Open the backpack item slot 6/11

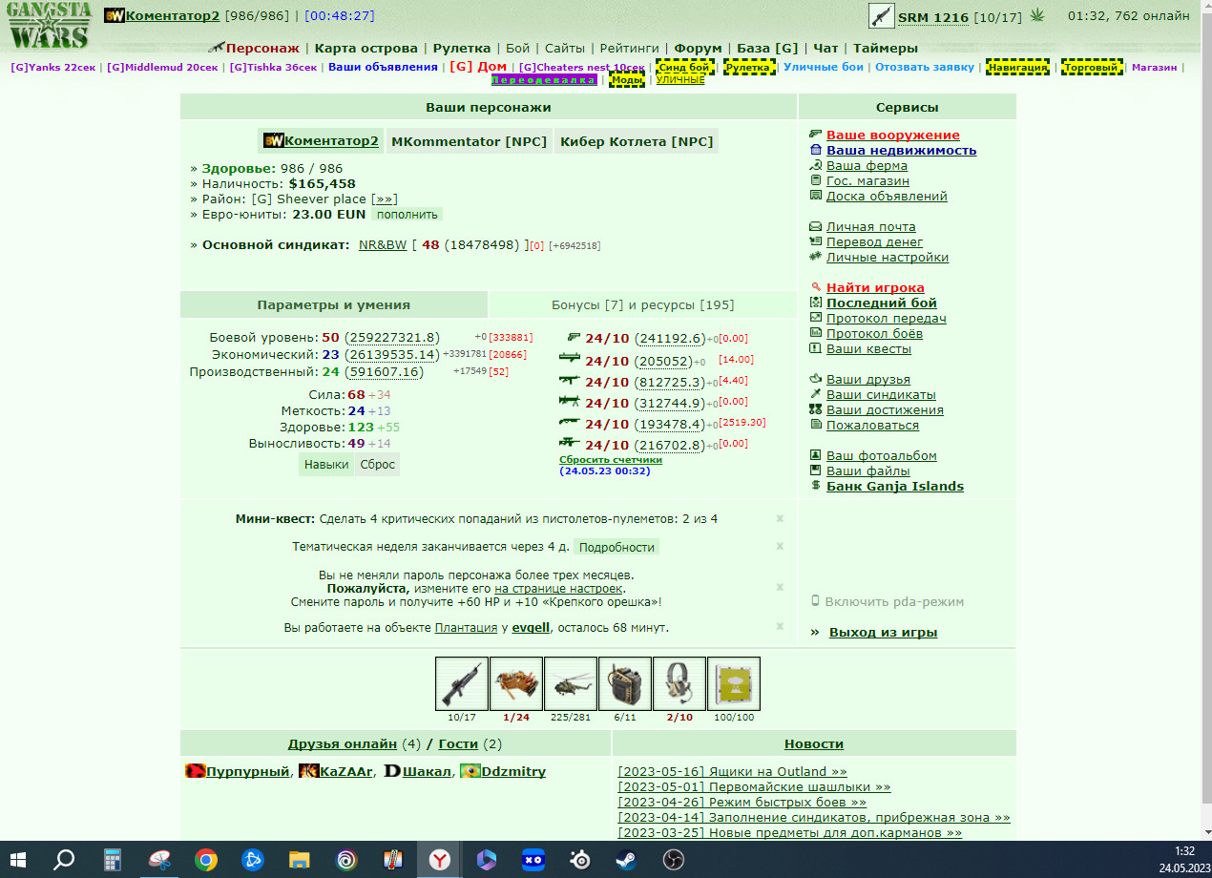(625, 683)
